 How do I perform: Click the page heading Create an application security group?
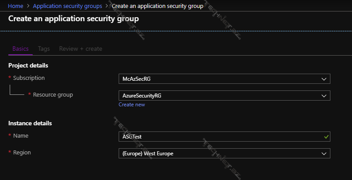[x=73, y=19]
